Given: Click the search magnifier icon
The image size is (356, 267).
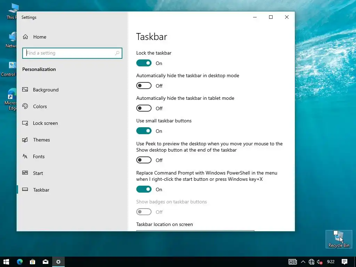Looking at the screenshot, I should tap(117, 53).
